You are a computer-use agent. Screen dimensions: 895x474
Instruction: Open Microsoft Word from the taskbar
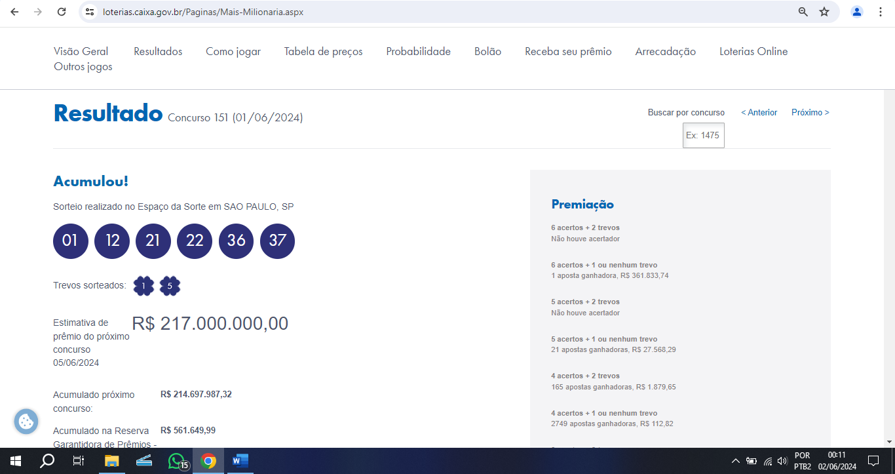pyautogui.click(x=240, y=461)
